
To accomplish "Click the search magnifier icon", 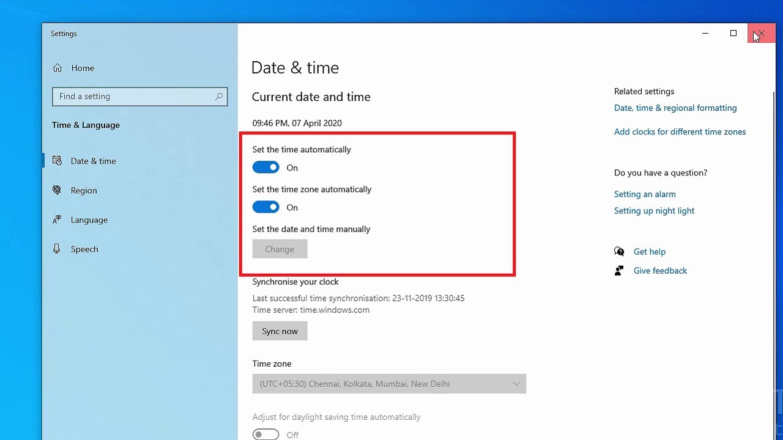I will (218, 97).
